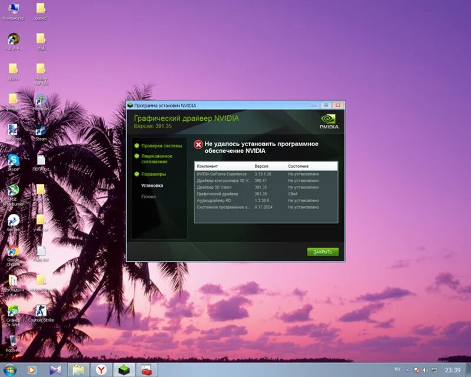Click the Show desktop strip in the taskbar

click(468, 370)
